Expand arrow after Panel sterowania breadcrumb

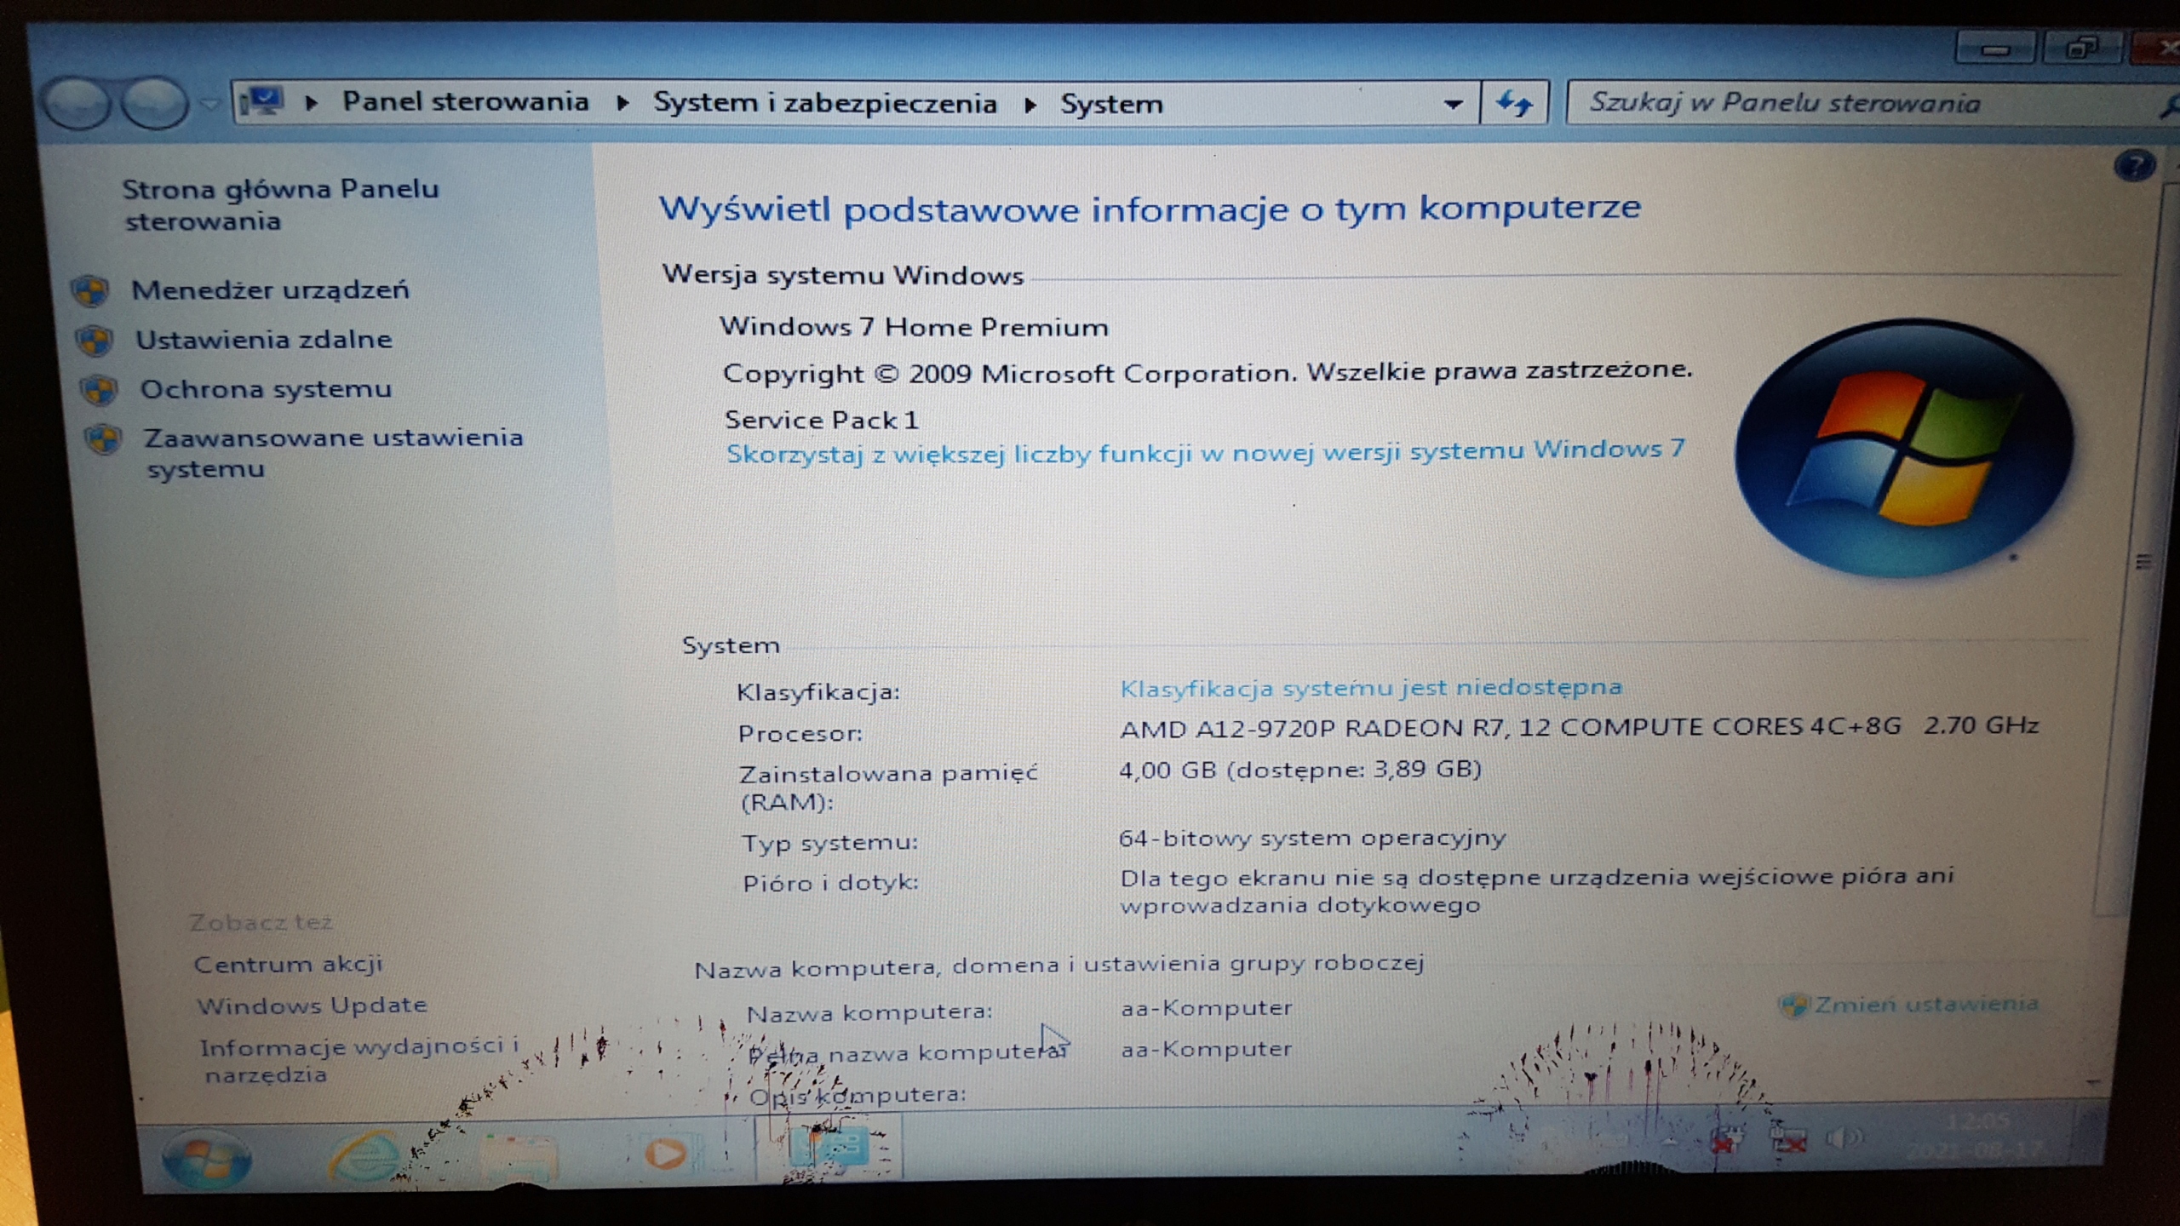(622, 104)
